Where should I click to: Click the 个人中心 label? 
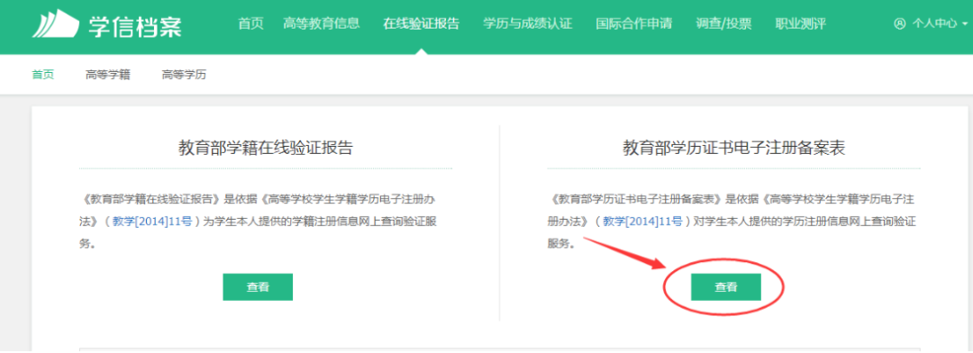click(x=934, y=24)
